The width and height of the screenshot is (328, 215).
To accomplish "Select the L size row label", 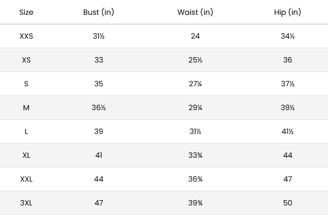I will 26,131.
